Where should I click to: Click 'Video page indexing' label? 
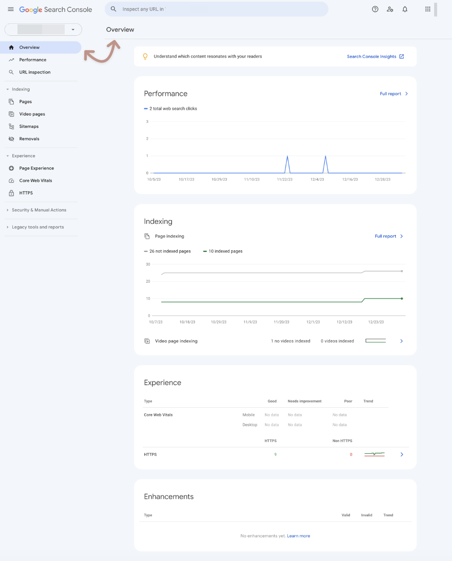(176, 341)
